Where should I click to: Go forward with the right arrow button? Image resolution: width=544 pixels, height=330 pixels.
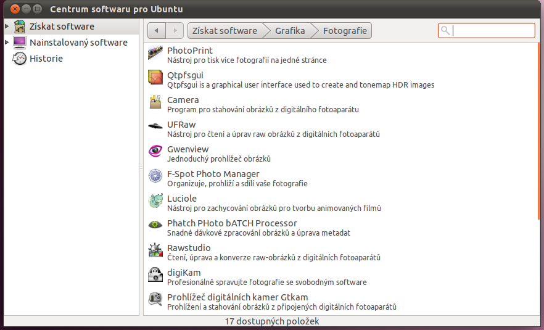175,31
